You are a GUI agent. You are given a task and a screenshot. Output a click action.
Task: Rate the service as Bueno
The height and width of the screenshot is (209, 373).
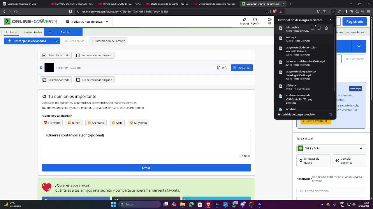pos(74,123)
